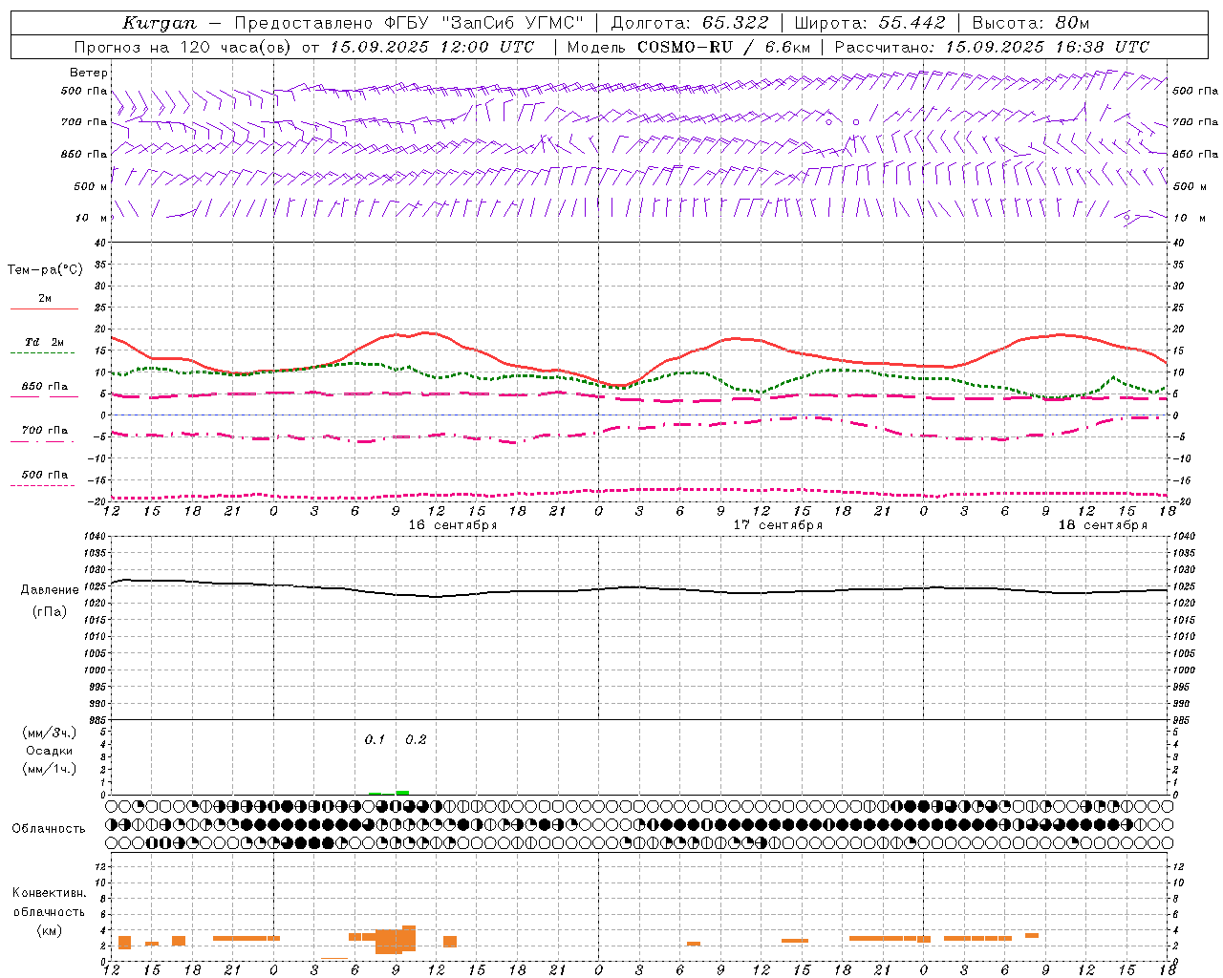The image size is (1223, 978).
Task: Select the Осадки panel label
Action: point(49,751)
